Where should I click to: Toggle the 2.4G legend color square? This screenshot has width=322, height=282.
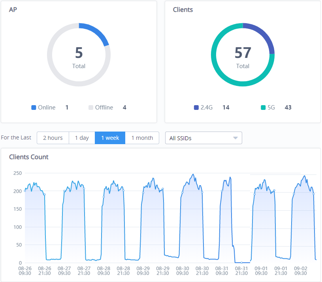196,108
